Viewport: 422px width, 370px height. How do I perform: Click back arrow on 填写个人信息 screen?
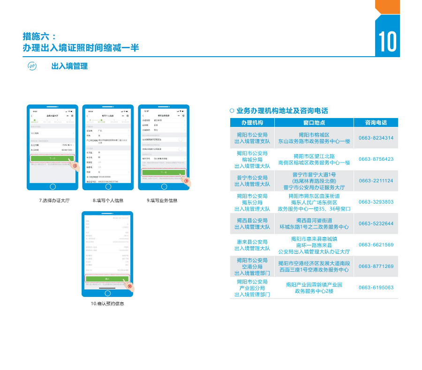87,116
